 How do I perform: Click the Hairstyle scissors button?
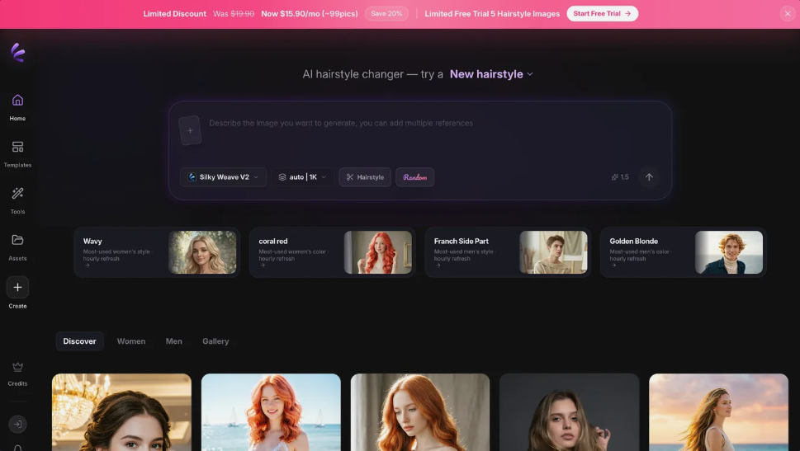tap(365, 177)
